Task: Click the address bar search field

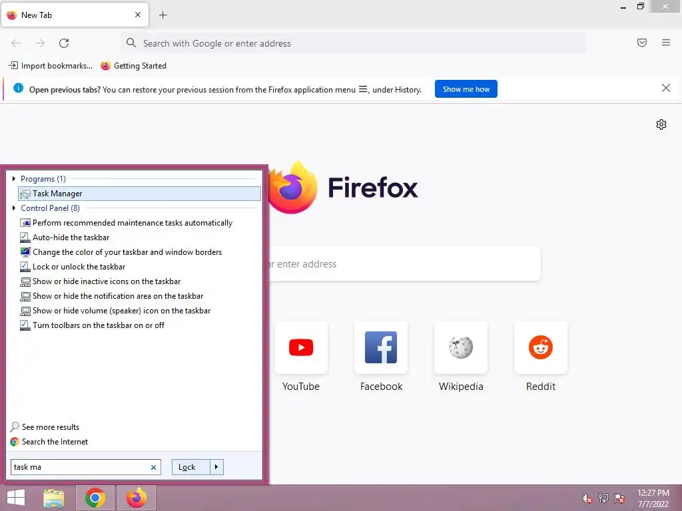Action: [353, 43]
